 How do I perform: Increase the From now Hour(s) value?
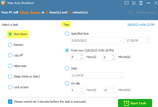[82, 56]
